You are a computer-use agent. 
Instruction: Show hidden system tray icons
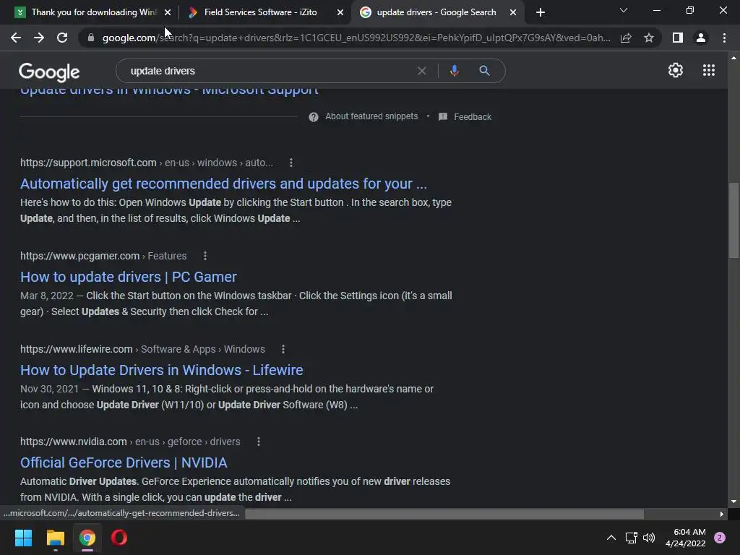pos(611,538)
